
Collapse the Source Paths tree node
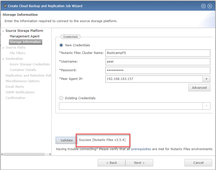click(3, 48)
